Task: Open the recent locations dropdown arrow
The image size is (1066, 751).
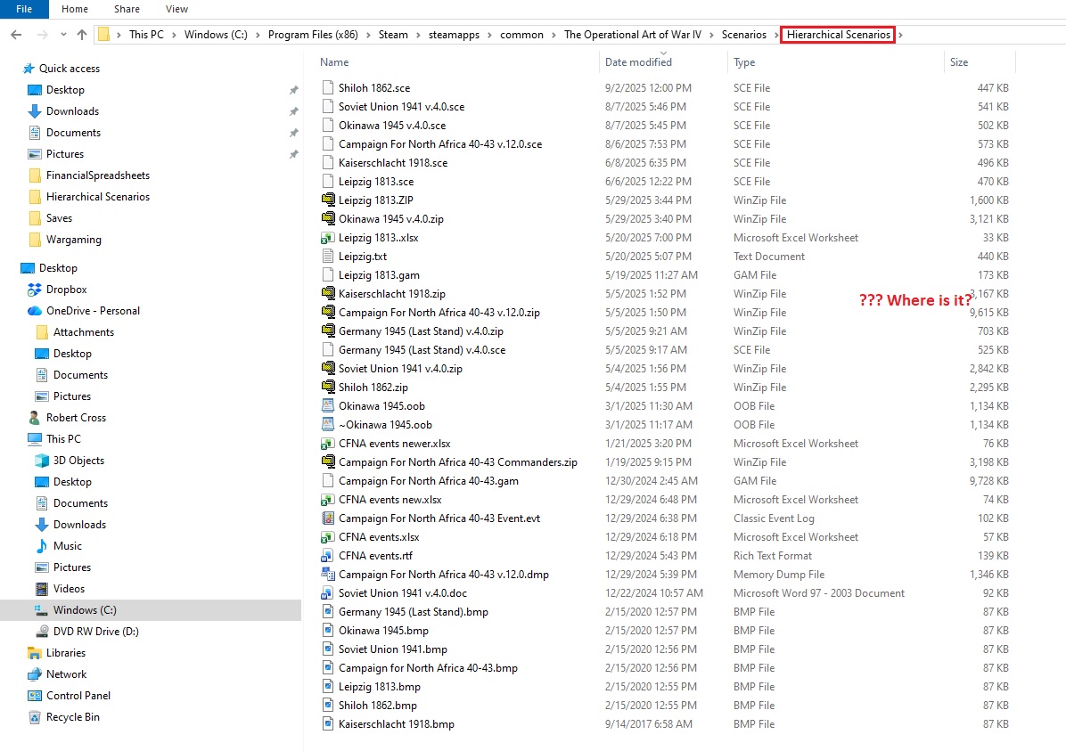Action: [x=62, y=34]
